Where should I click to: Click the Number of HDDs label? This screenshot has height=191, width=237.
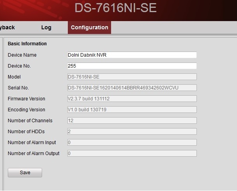(26, 132)
